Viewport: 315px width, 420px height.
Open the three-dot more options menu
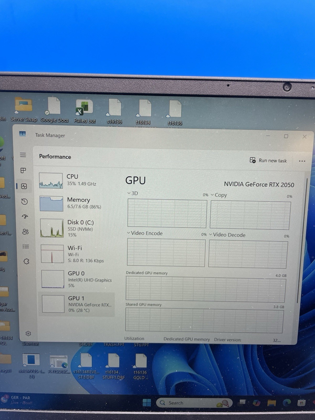click(302, 161)
